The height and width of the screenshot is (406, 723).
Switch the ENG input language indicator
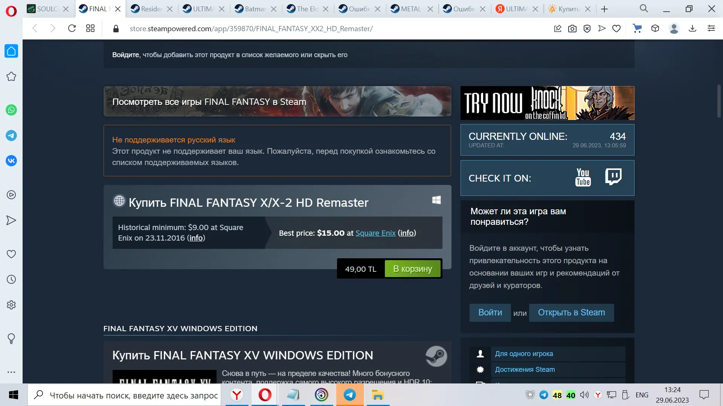tap(642, 395)
